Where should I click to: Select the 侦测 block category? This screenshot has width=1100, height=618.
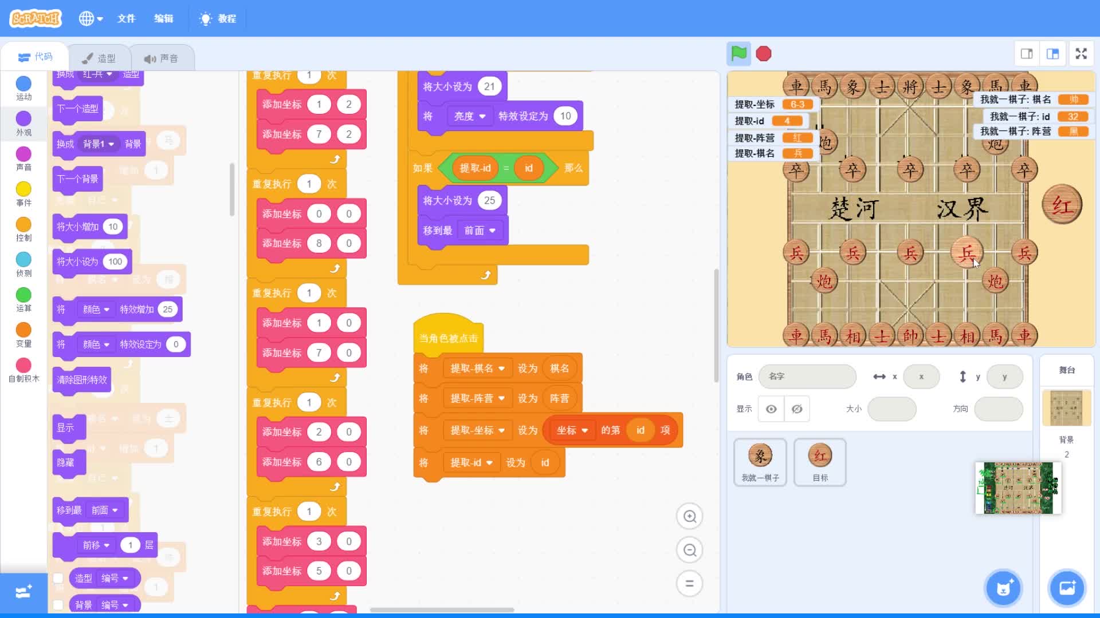23,264
